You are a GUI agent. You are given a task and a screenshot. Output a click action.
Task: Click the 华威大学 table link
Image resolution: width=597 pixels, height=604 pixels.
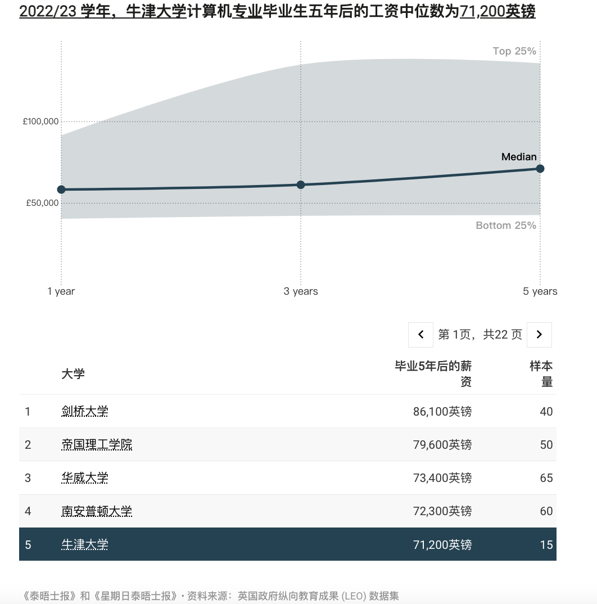(84, 477)
